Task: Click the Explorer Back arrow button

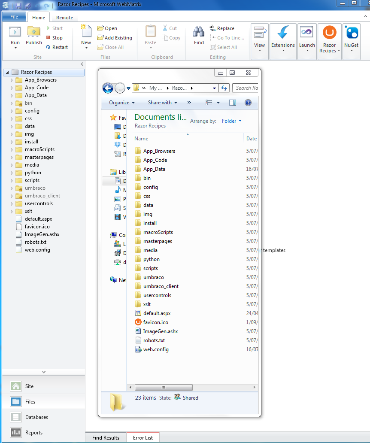Action: pos(108,88)
